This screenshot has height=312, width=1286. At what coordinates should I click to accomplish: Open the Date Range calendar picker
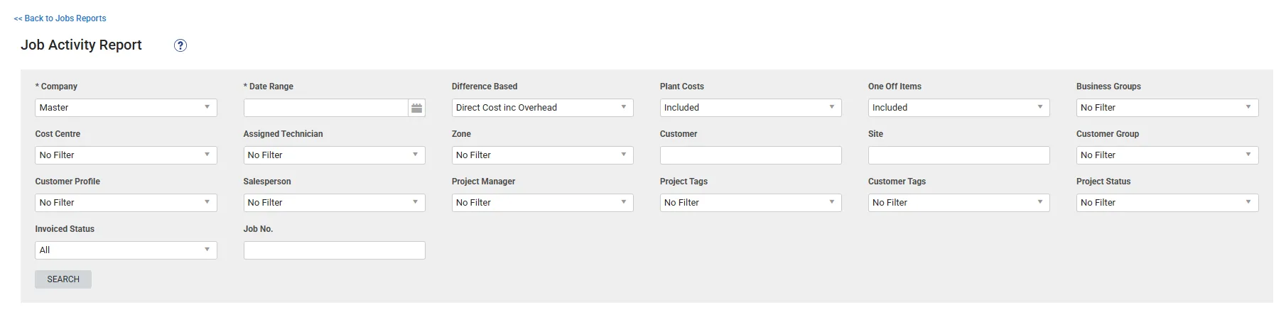click(417, 108)
